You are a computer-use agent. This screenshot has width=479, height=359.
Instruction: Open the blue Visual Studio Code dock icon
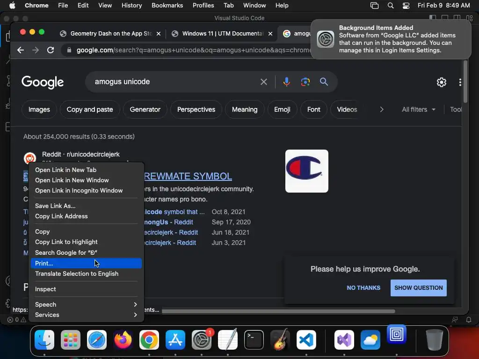pos(306,340)
